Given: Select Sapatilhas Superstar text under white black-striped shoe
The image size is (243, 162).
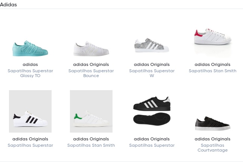Looking at the screenshot, I should point(30,145).
